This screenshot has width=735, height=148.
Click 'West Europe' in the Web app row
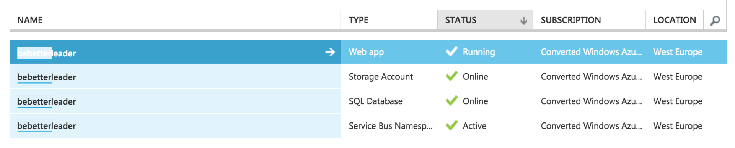pos(678,52)
